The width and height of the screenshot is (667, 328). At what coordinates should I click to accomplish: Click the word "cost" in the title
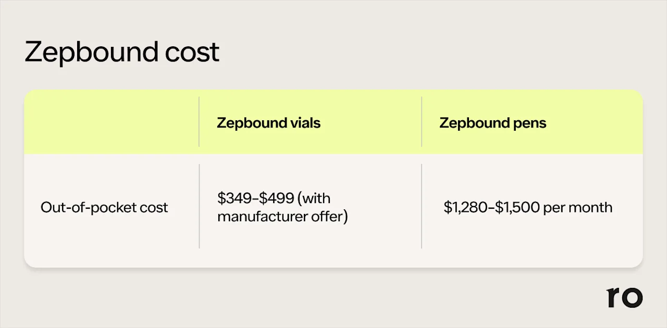(193, 53)
